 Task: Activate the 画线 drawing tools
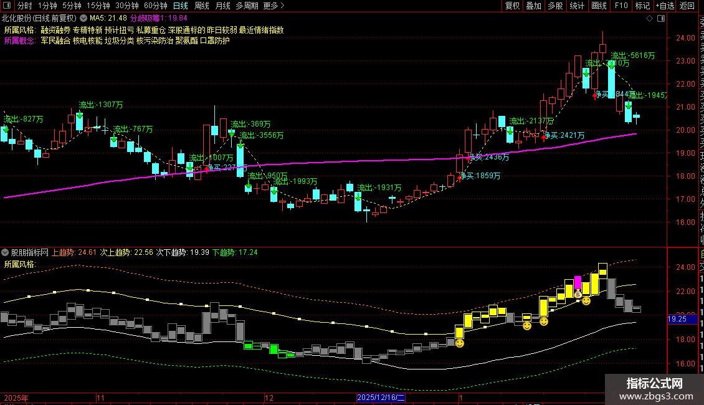coord(599,6)
